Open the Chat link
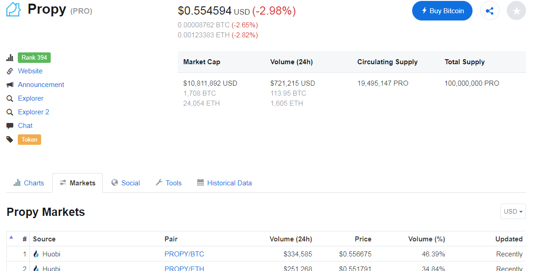This screenshot has width=552, height=271. click(25, 126)
